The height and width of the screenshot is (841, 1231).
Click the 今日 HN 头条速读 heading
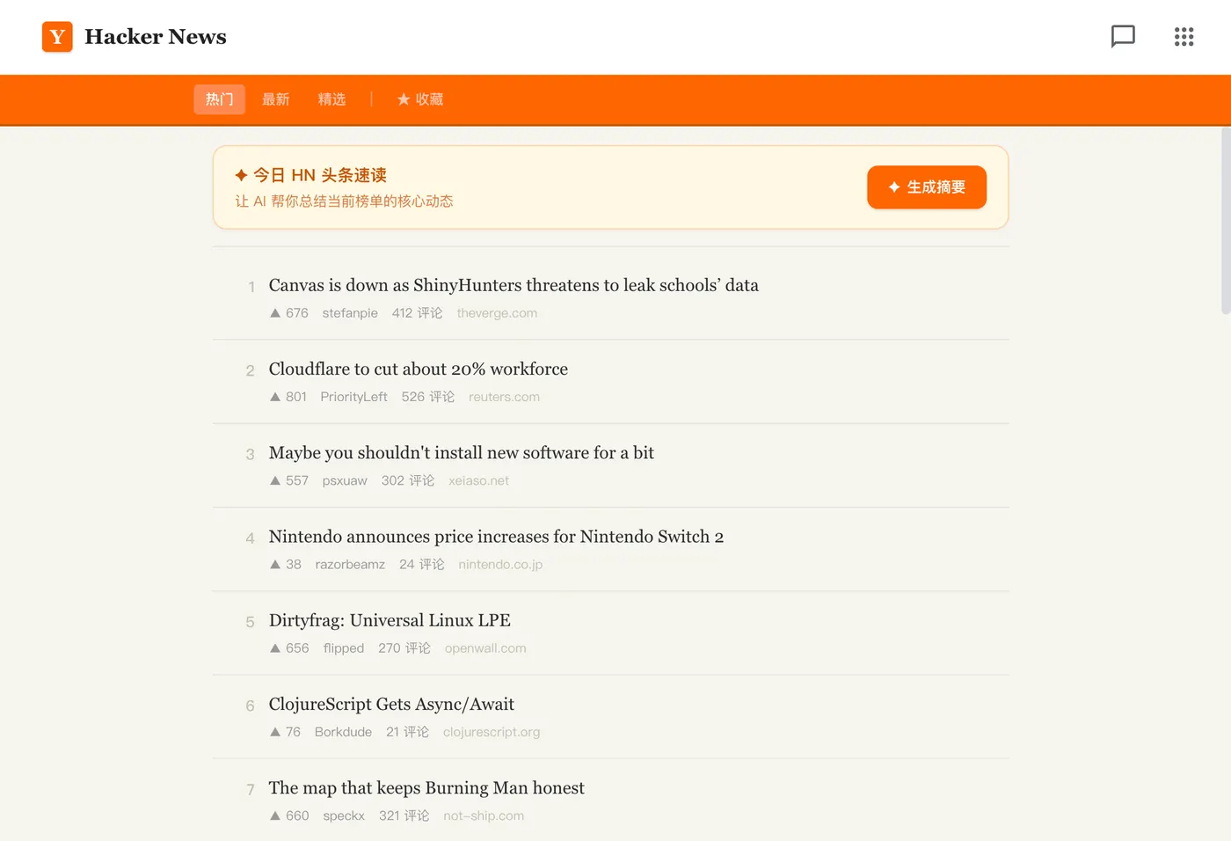pyautogui.click(x=310, y=175)
